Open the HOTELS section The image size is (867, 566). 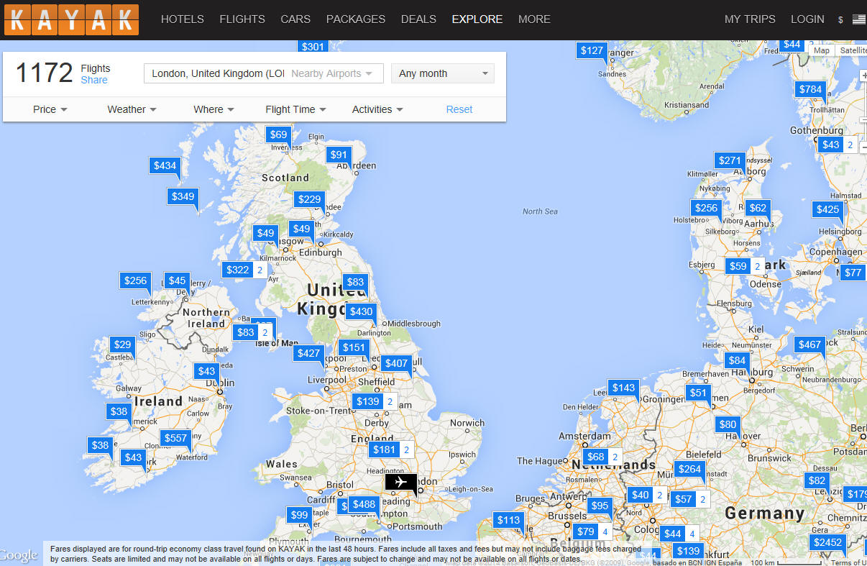(x=183, y=19)
